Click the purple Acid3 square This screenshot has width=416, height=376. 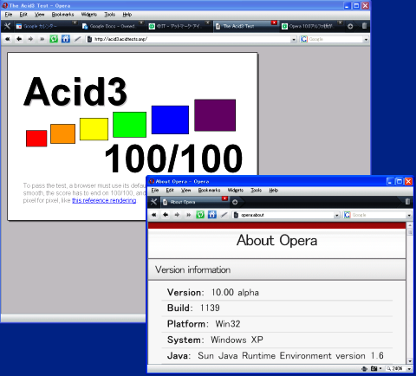click(x=215, y=115)
